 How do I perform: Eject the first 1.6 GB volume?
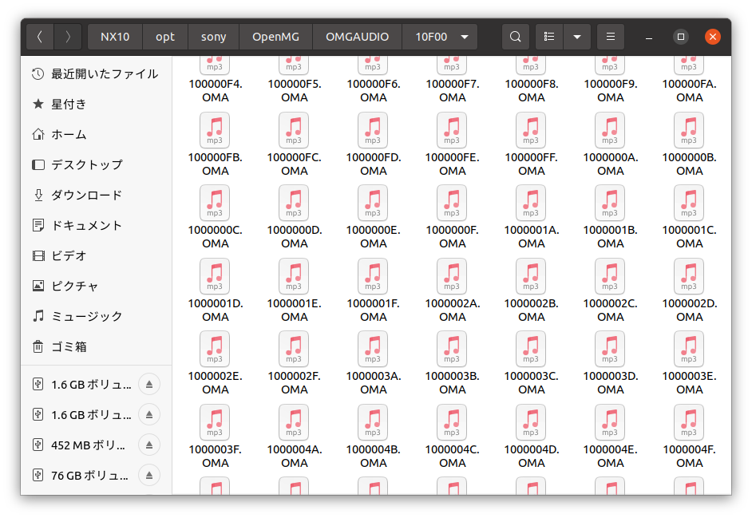tap(149, 384)
